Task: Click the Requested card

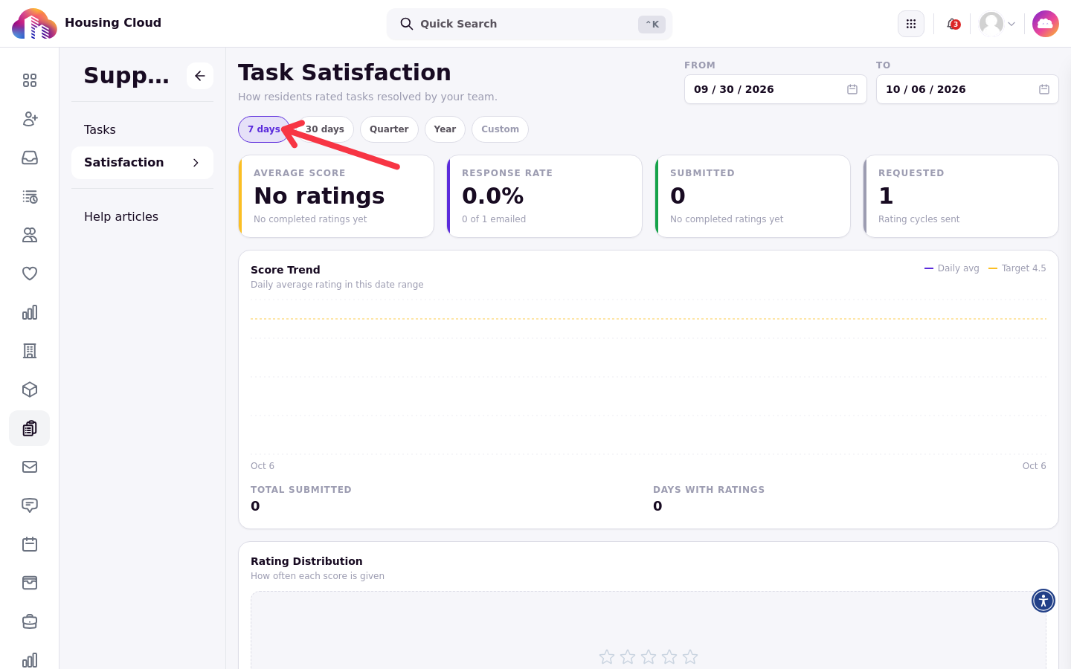Action: (961, 196)
